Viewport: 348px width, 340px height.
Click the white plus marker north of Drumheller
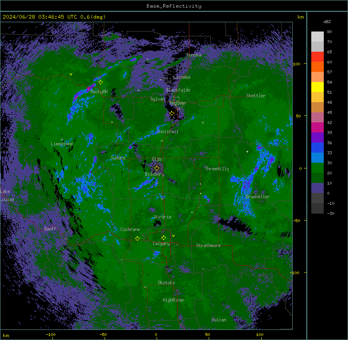pos(247,151)
